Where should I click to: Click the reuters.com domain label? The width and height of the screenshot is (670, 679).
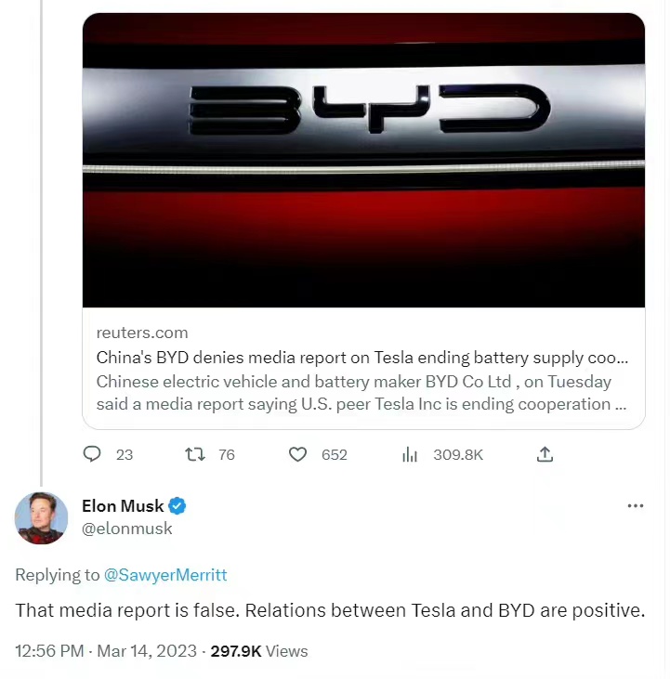[x=142, y=333]
